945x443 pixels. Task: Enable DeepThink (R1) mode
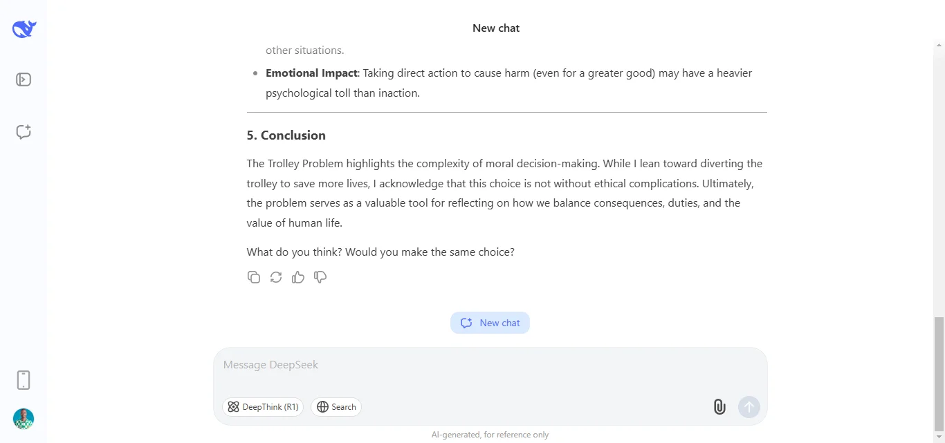pos(263,406)
